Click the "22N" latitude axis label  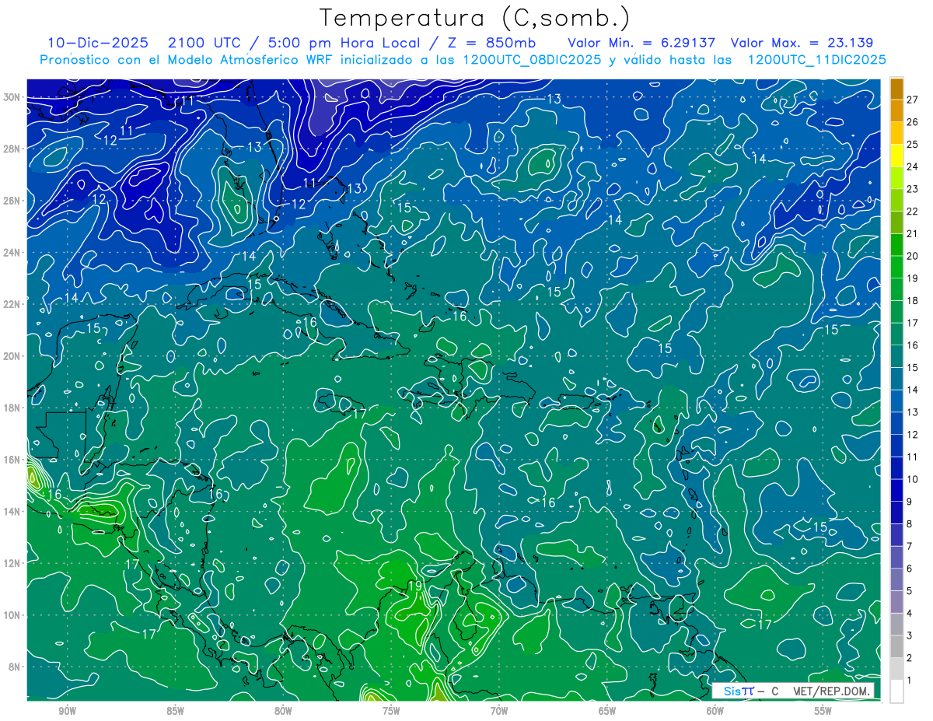(x=13, y=304)
